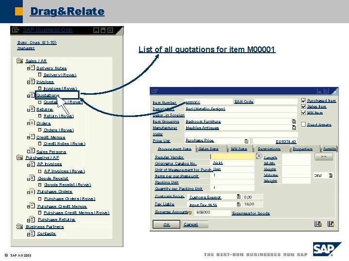
Task: Click the Regular Vendor input field
Action: [x=232, y=157]
